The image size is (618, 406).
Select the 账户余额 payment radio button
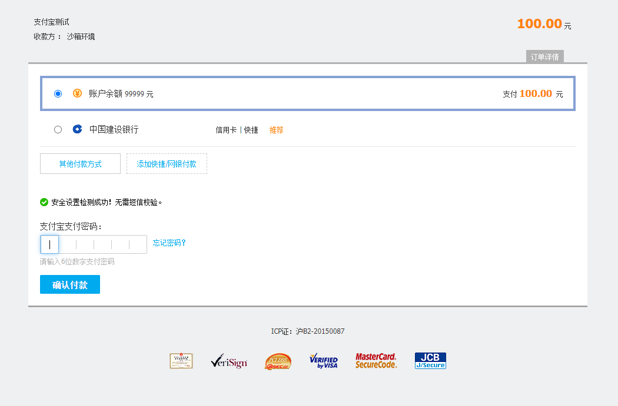[58, 93]
